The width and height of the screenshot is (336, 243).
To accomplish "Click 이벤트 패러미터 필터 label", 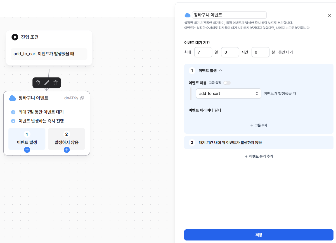I will pyautogui.click(x=205, y=110).
